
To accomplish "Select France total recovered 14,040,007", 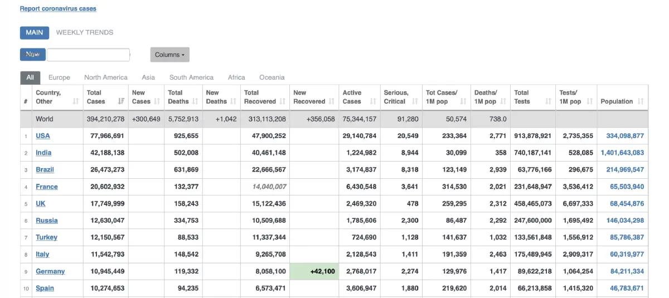I will pos(269,187).
